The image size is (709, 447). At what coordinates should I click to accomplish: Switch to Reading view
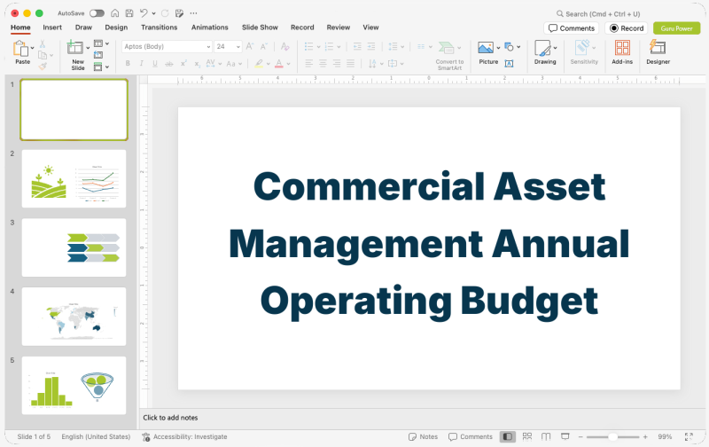(x=546, y=436)
